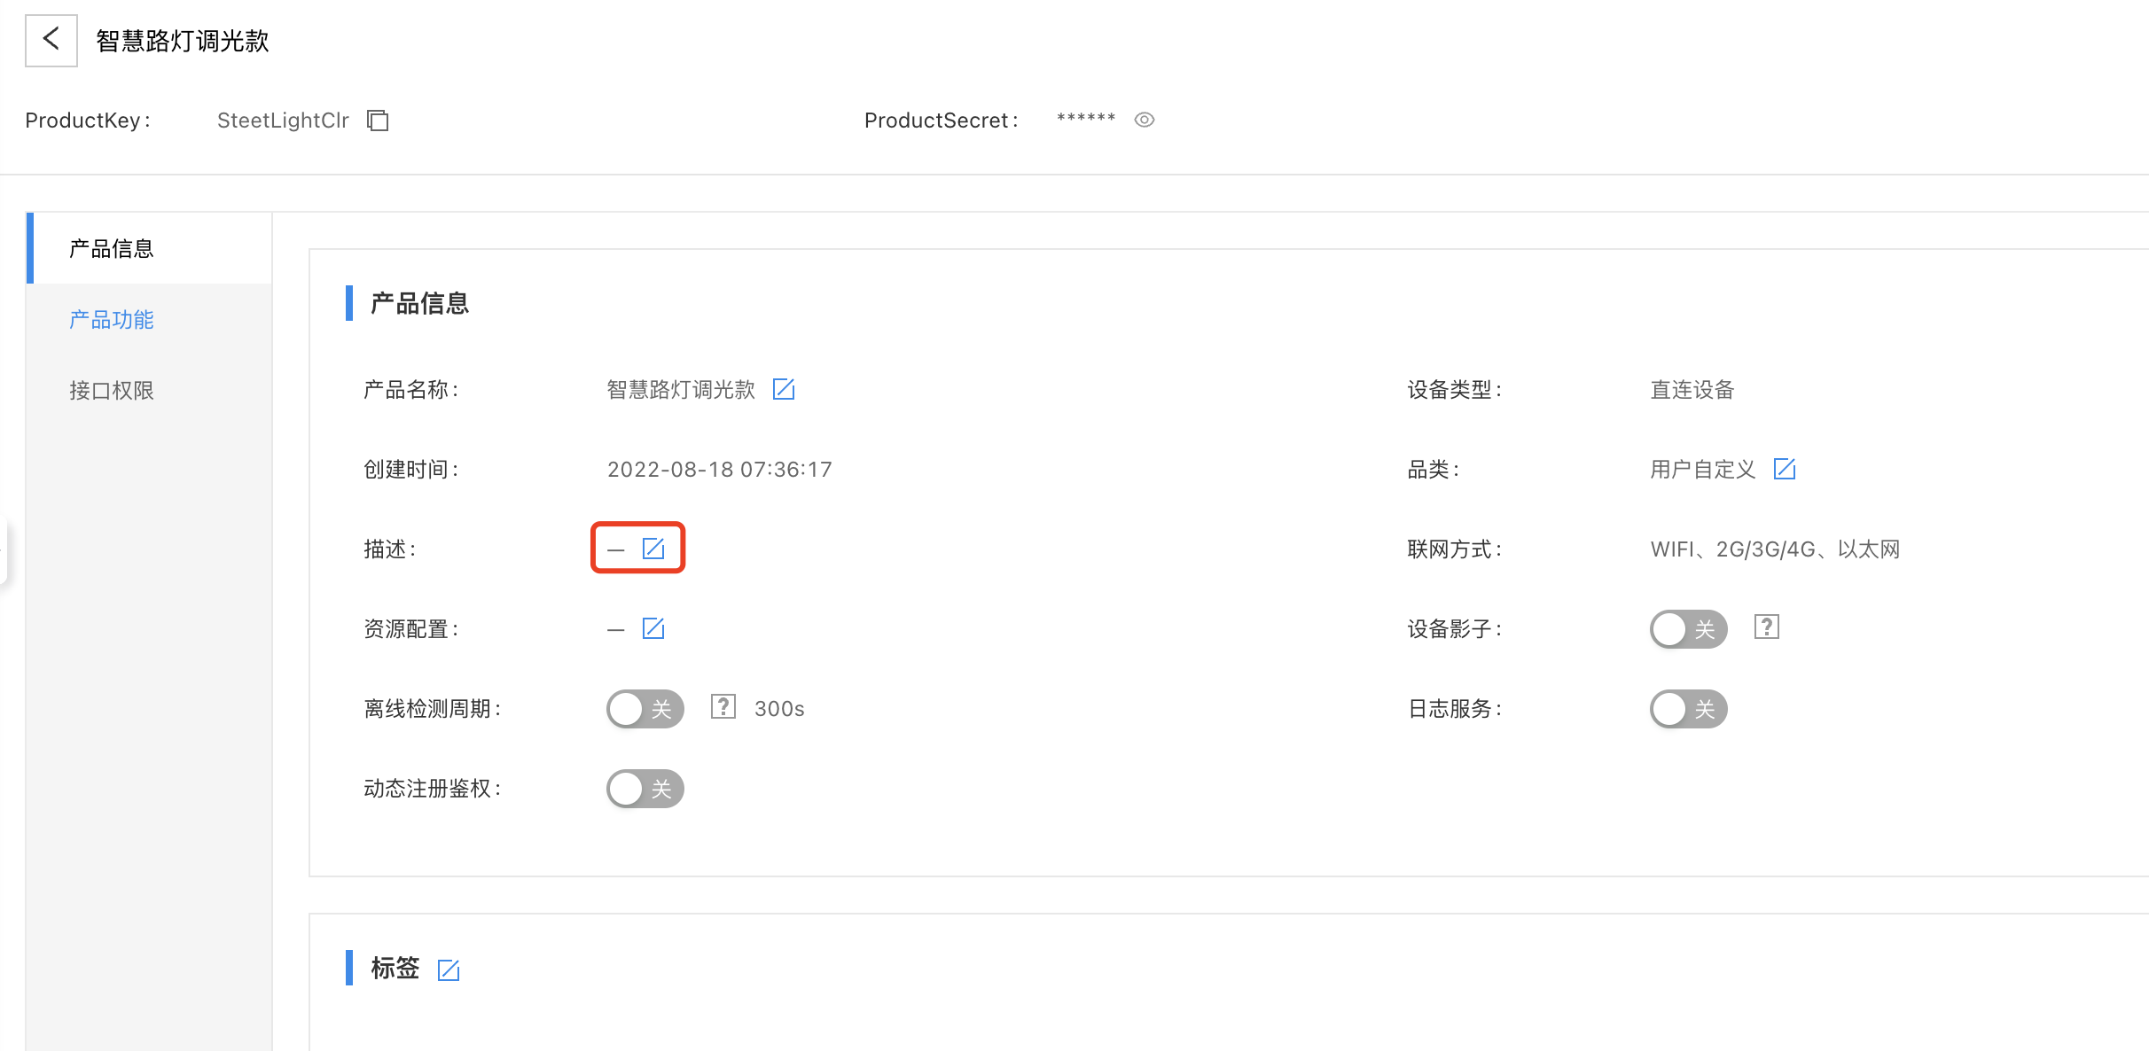Click the 300s detection period value
The height and width of the screenshot is (1051, 2149).
pyautogui.click(x=779, y=709)
